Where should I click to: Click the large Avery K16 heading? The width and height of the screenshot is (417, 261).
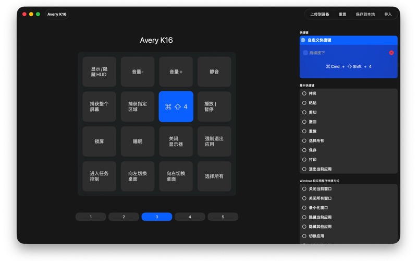pyautogui.click(x=156, y=40)
